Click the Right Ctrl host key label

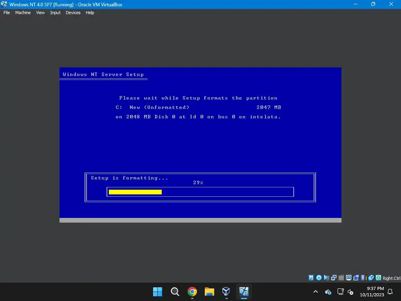coord(391,278)
